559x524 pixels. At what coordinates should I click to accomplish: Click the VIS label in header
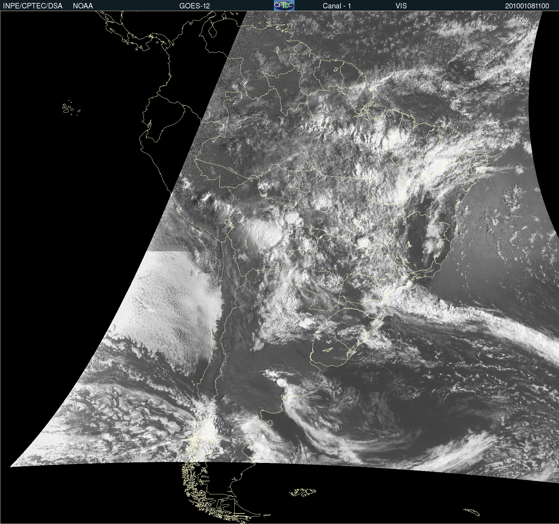point(401,6)
